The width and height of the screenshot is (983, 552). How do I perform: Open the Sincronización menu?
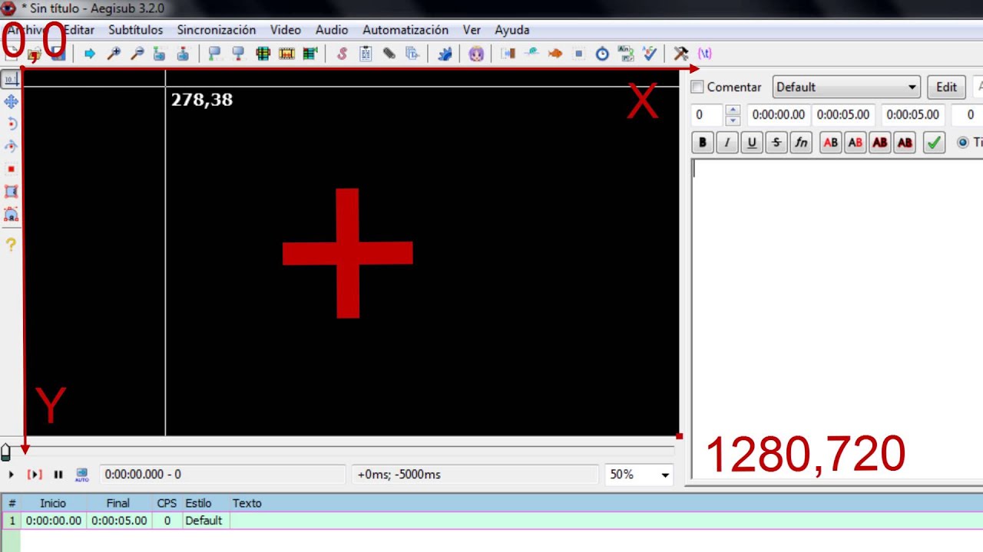[x=217, y=30]
